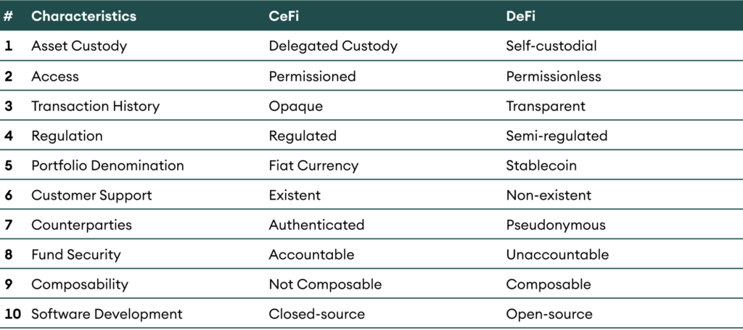Select the Software Development row label
This screenshot has width=743, height=330.
(107, 314)
